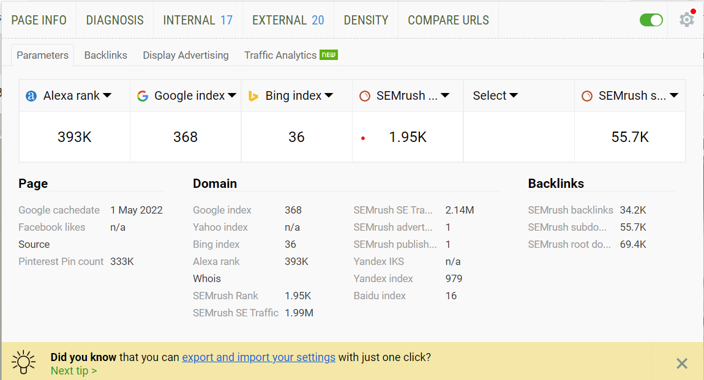Open the Source link under Page

[34, 245]
